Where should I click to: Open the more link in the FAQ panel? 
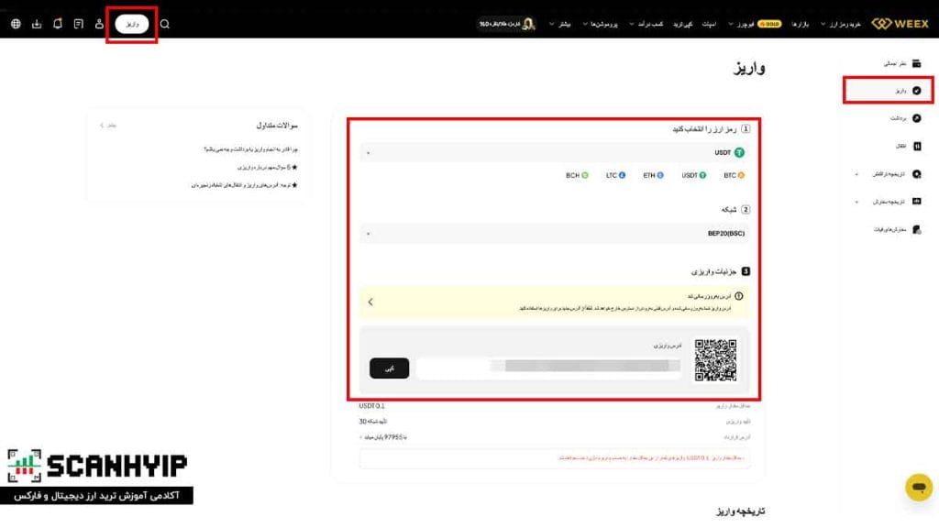pyautogui.click(x=108, y=125)
